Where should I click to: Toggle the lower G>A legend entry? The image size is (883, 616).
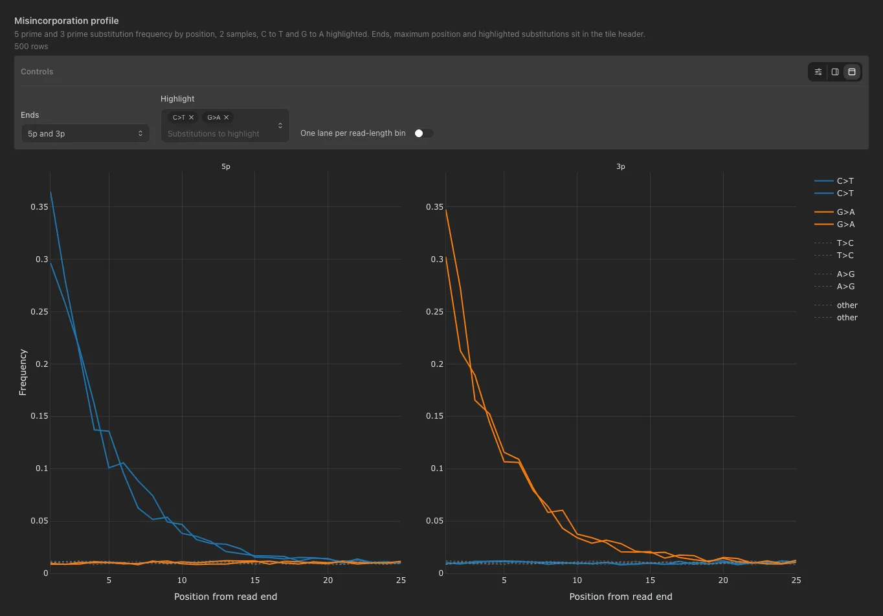coord(834,225)
